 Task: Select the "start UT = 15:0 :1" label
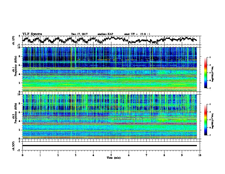137,34
